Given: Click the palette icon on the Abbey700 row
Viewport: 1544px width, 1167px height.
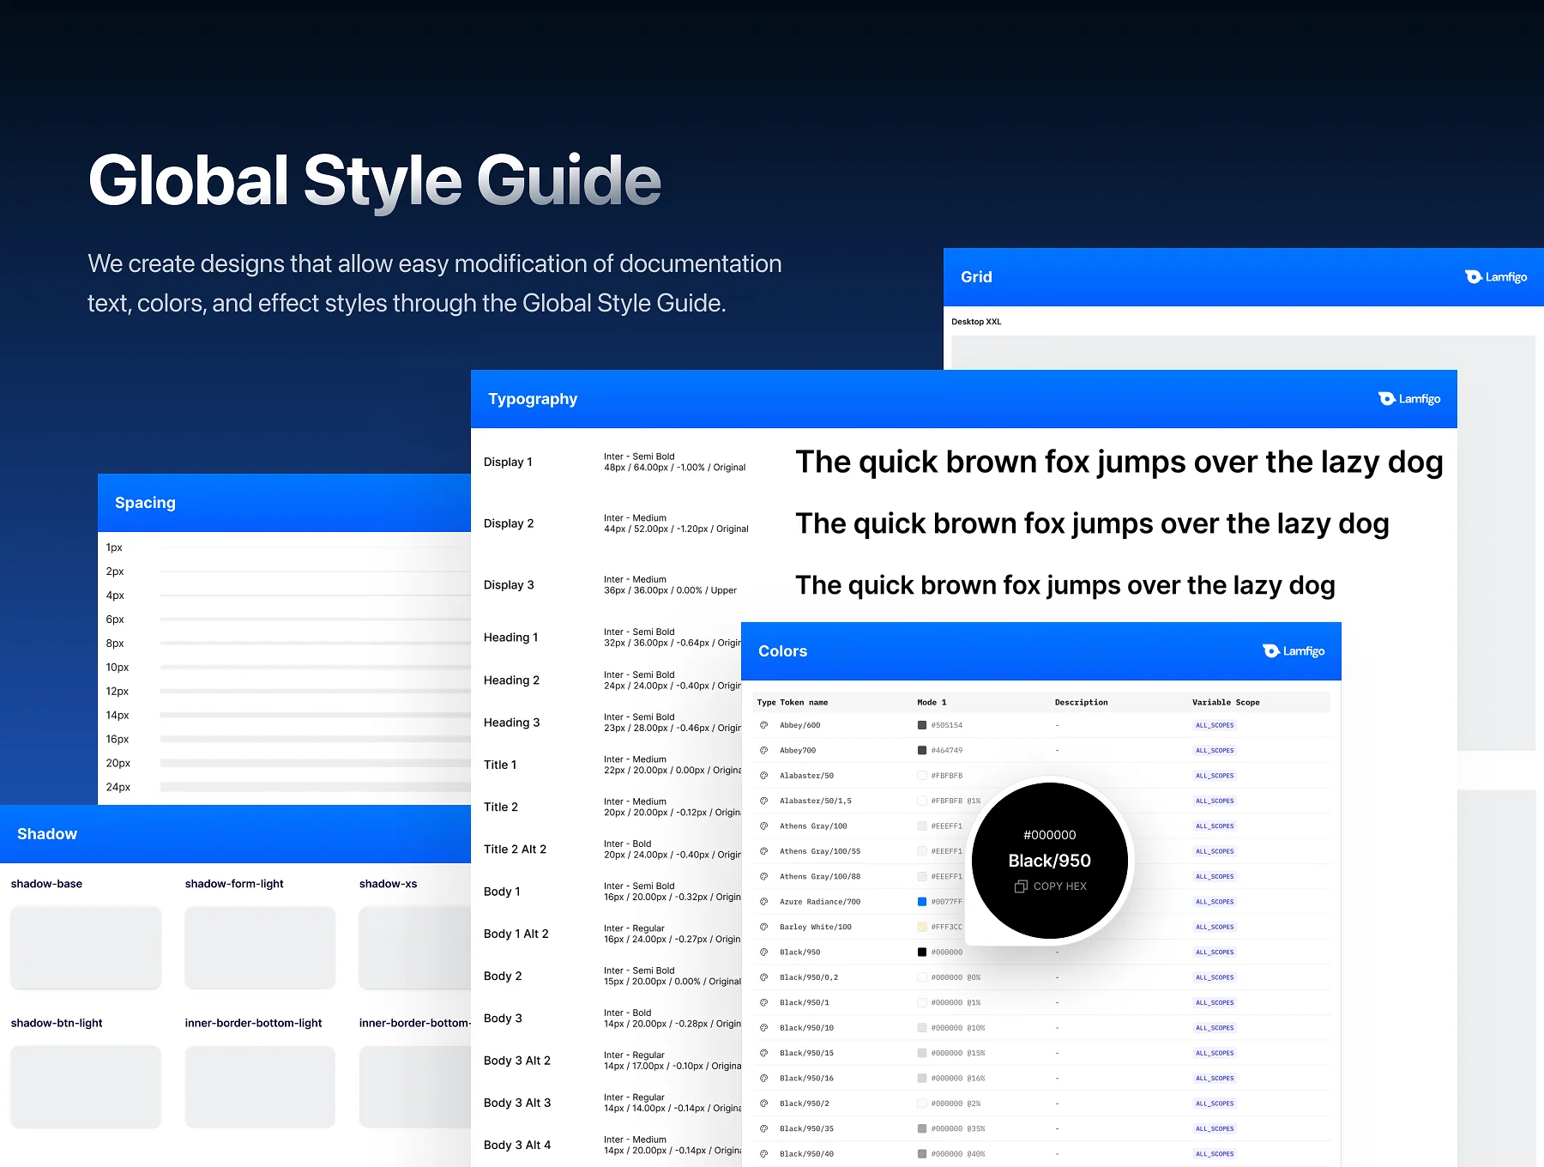Looking at the screenshot, I should [x=763, y=750].
